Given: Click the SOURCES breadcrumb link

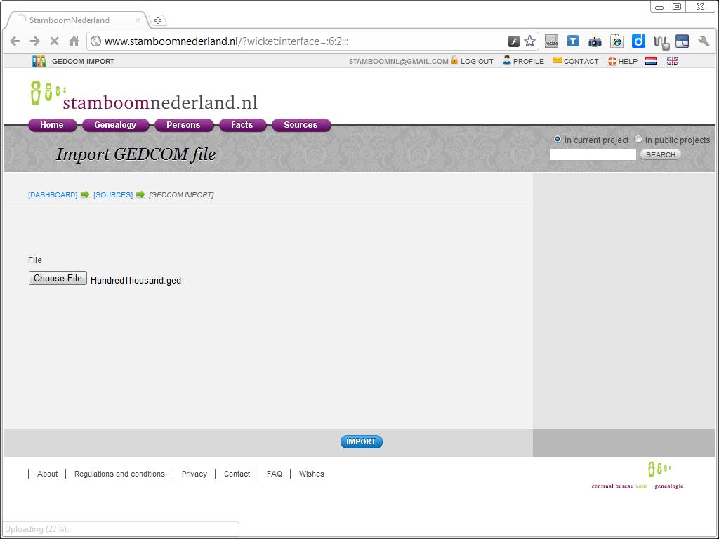Looking at the screenshot, I should point(113,195).
